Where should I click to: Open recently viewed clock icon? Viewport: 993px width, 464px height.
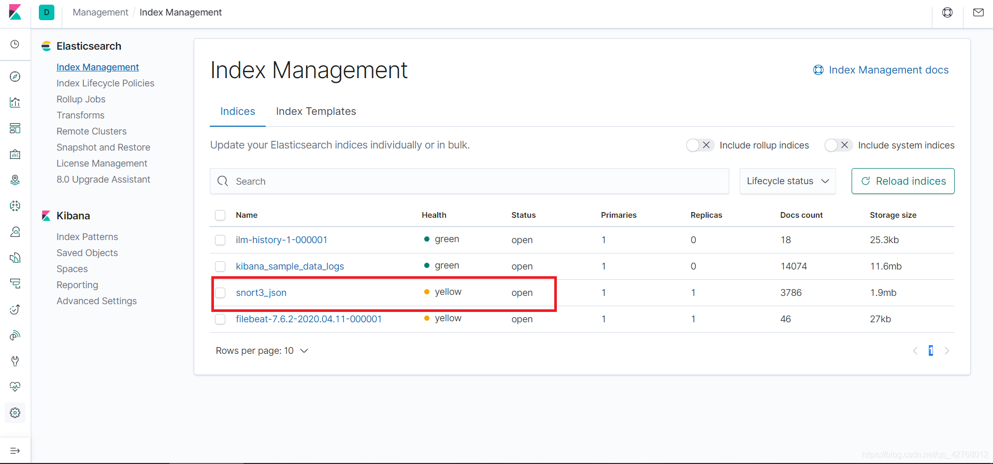coord(15,44)
